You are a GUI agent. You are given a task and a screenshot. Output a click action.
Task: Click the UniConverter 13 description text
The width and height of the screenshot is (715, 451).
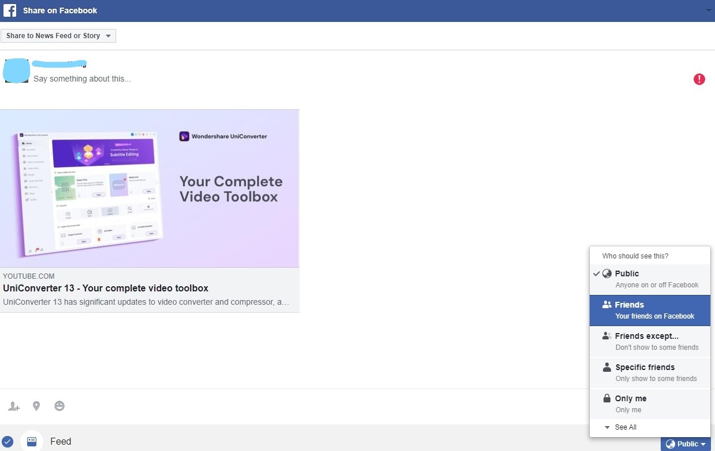146,302
